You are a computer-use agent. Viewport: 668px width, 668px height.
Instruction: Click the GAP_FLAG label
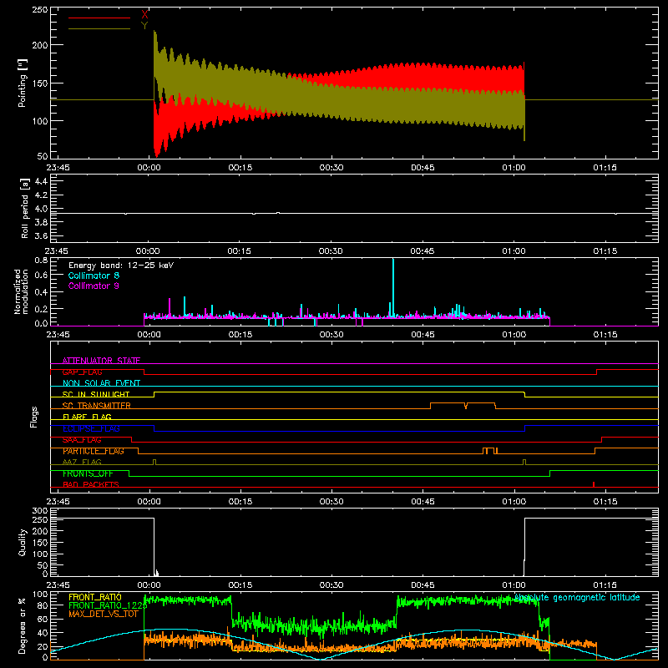point(82,372)
